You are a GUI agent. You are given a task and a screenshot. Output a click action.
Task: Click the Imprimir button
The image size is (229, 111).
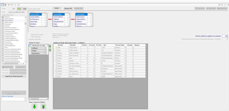coord(57,8)
